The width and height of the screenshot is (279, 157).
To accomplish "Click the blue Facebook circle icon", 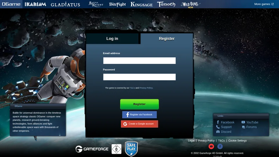I will point(220,147).
